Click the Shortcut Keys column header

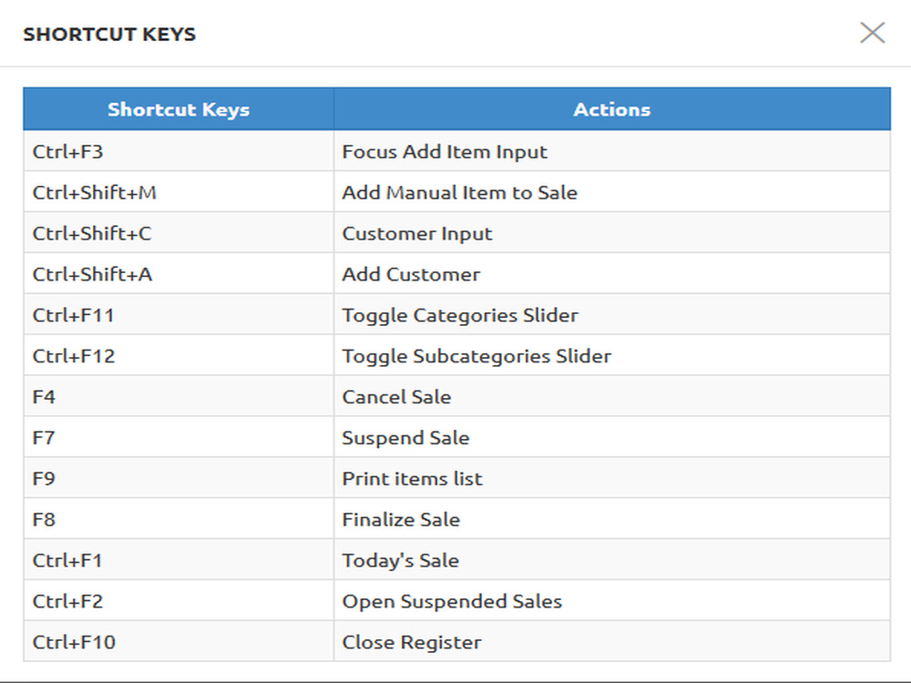coord(179,109)
